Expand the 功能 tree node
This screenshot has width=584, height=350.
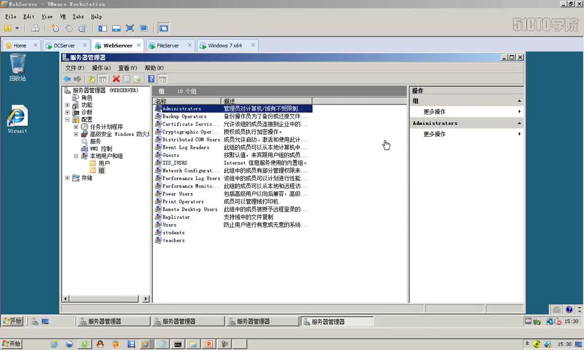point(67,105)
